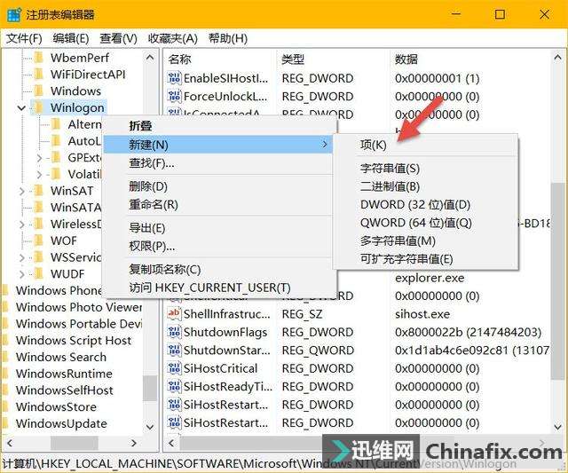Choose 复制项名称(C) in the context menu
This screenshot has height=473, width=568.
[218, 269]
